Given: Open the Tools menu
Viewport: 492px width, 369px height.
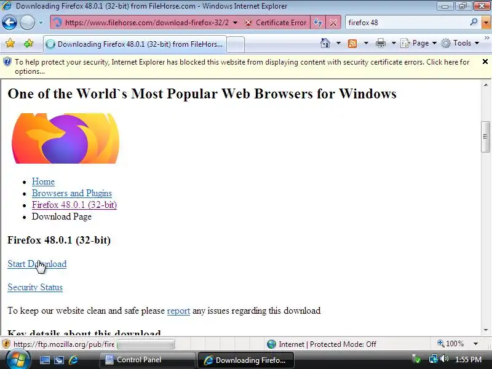Looking at the screenshot, I should (460, 43).
